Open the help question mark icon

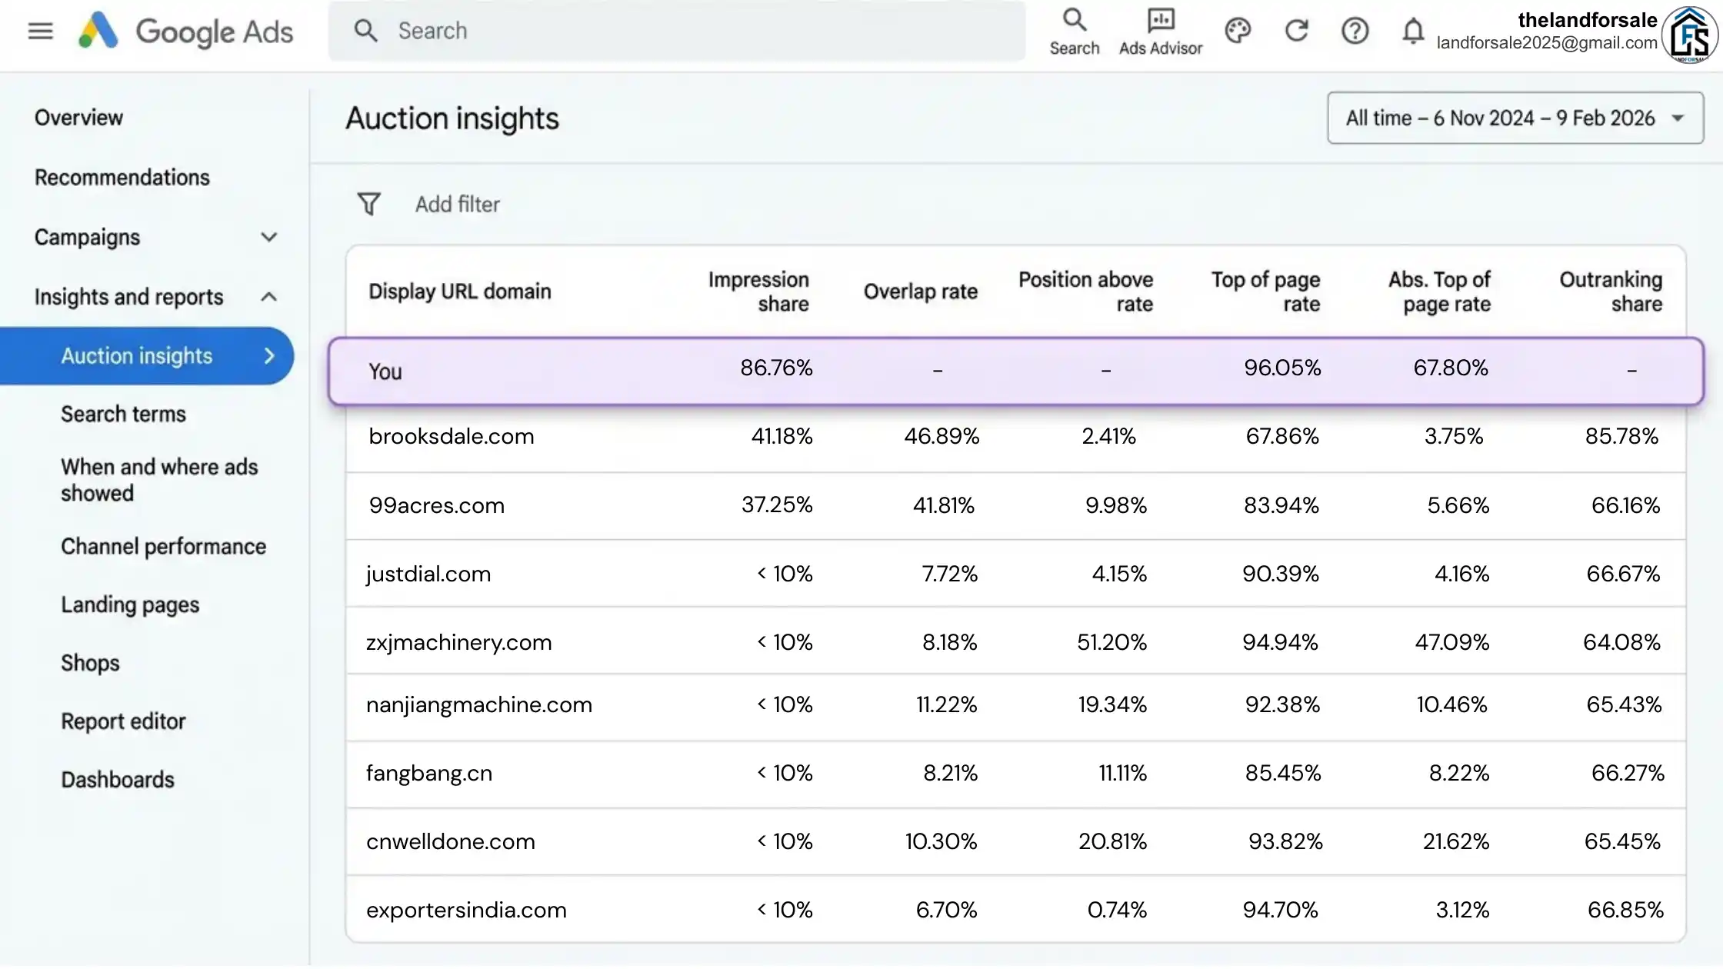(1355, 31)
